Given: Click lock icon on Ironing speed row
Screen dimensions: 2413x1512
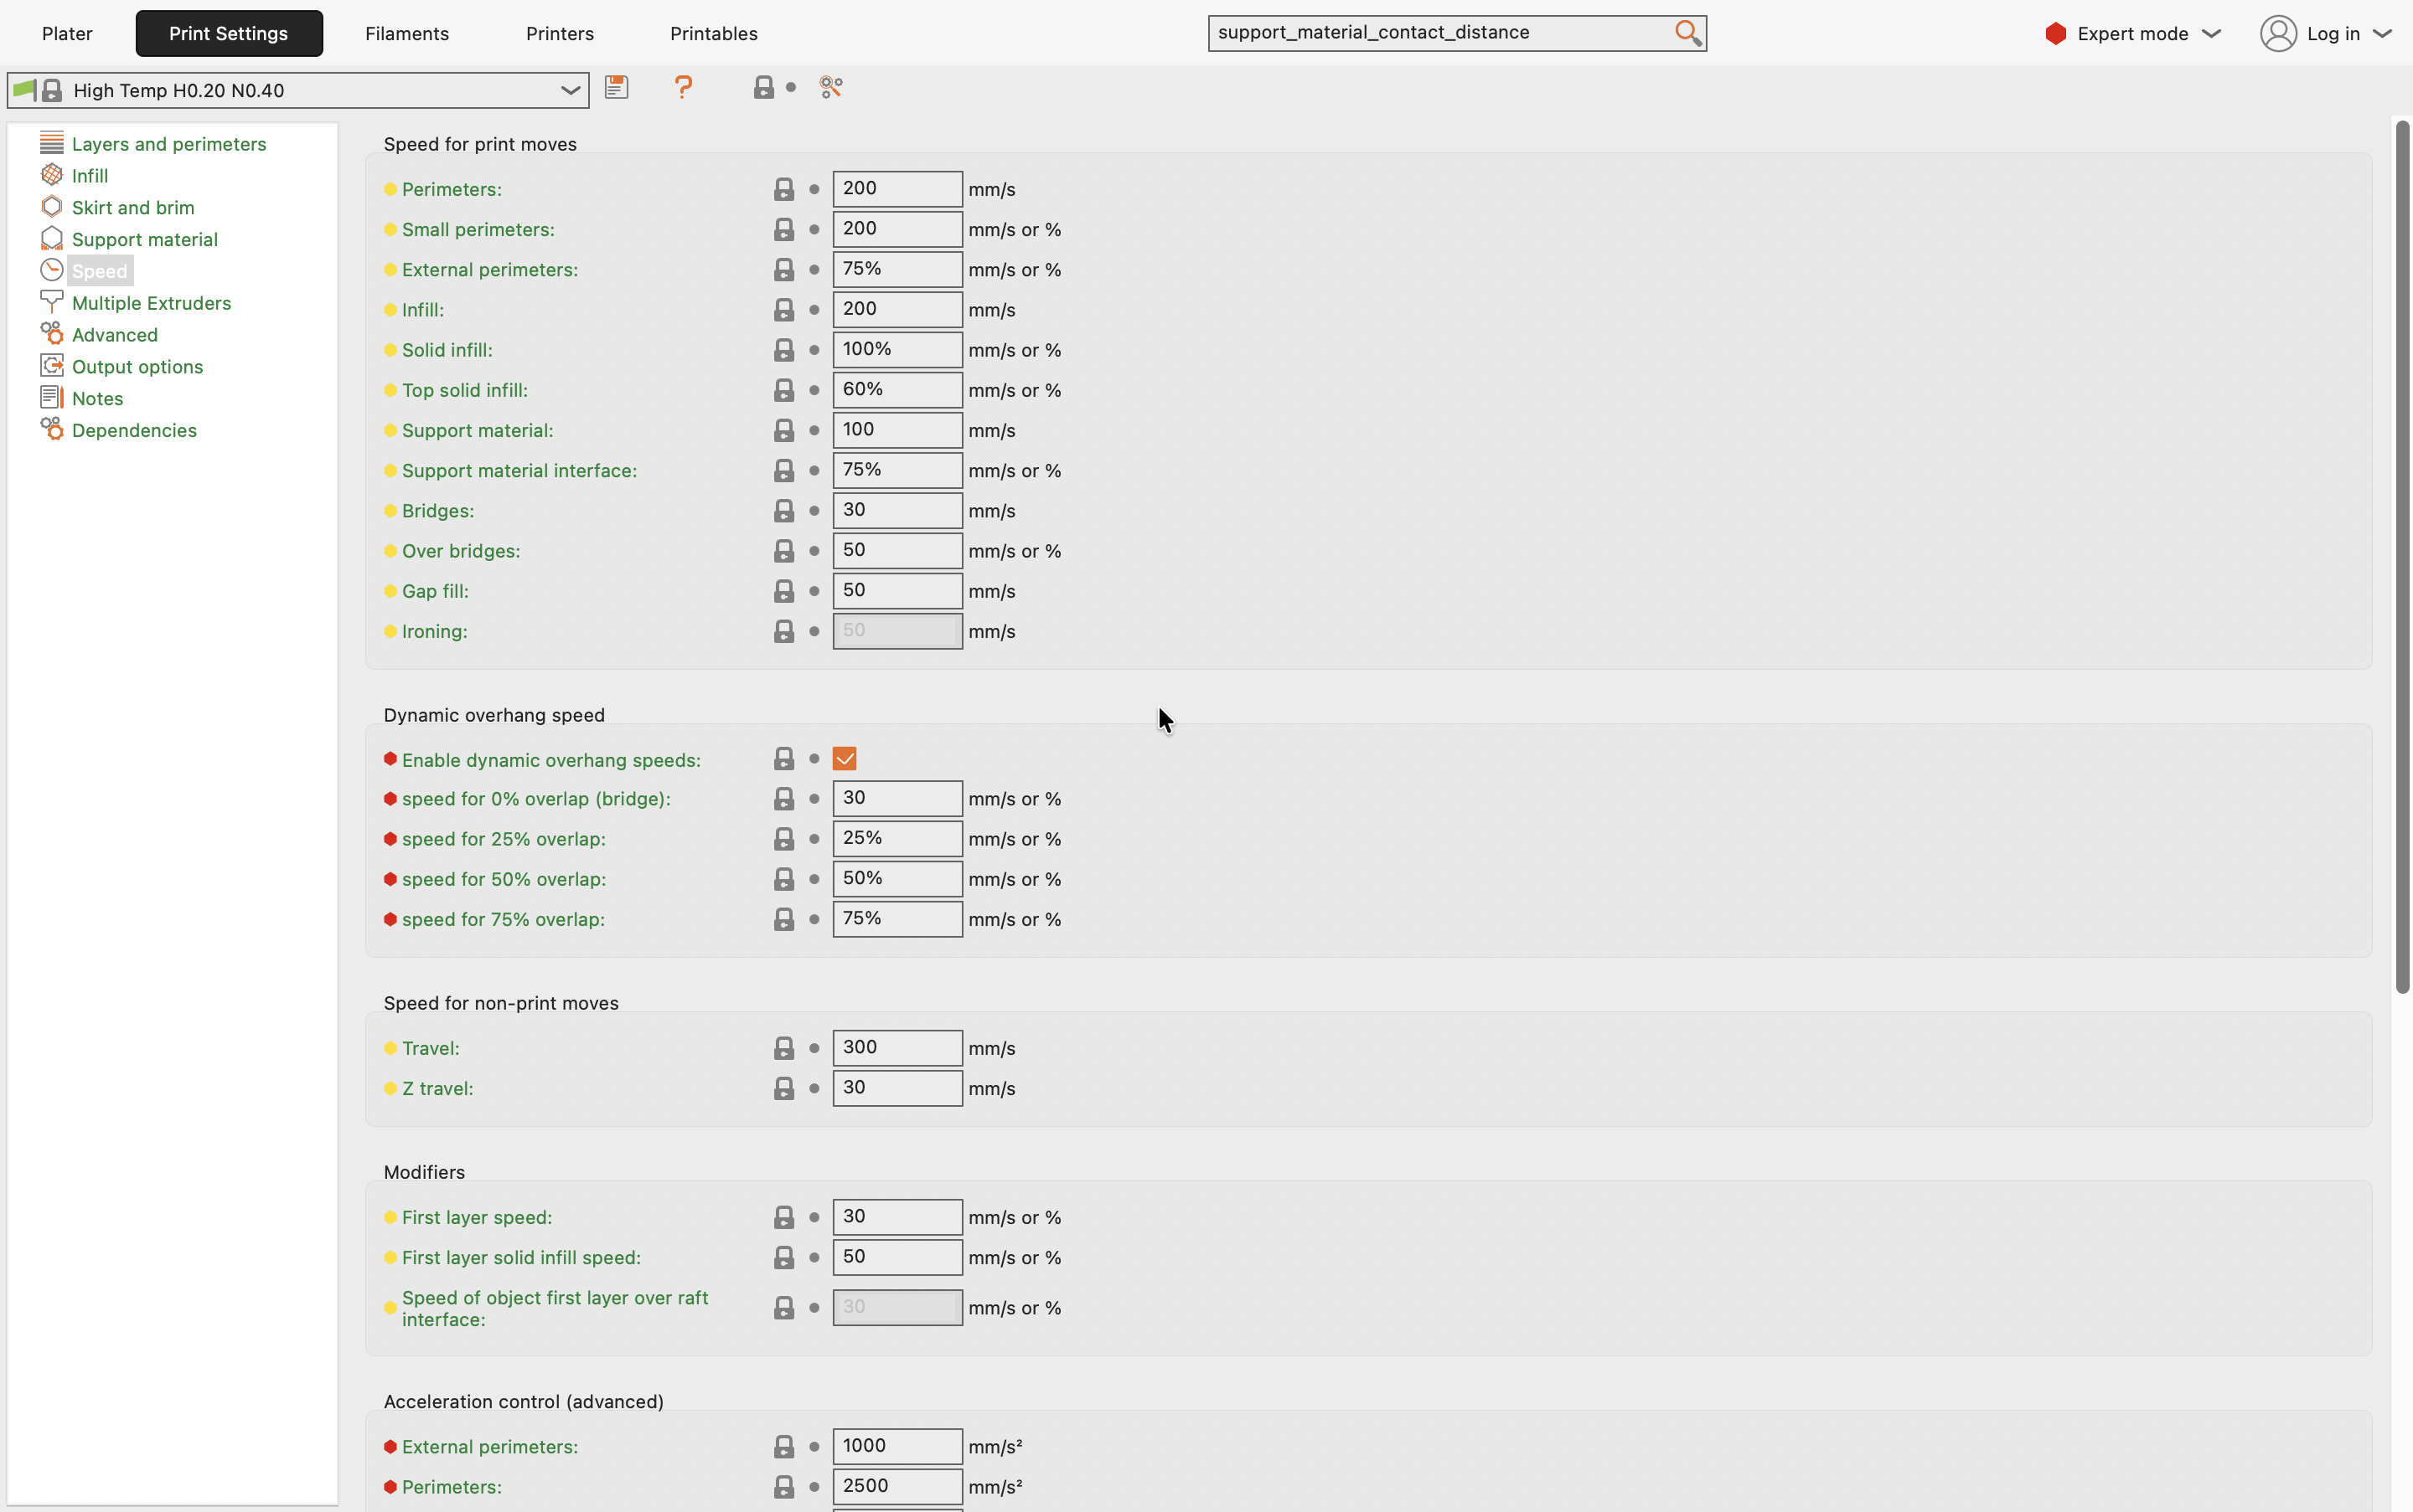Looking at the screenshot, I should click(783, 631).
